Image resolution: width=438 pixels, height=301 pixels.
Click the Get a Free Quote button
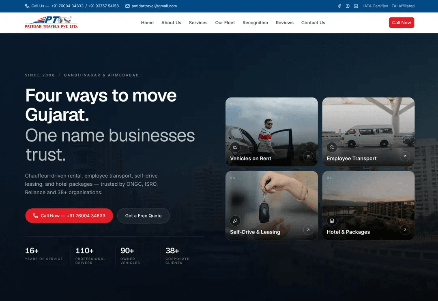(143, 216)
